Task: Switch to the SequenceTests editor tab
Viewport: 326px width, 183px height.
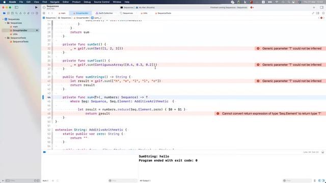Action: coord(163,13)
